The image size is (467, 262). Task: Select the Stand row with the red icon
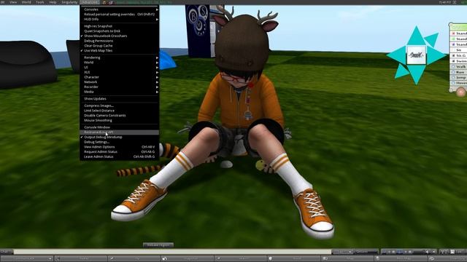(x=459, y=33)
